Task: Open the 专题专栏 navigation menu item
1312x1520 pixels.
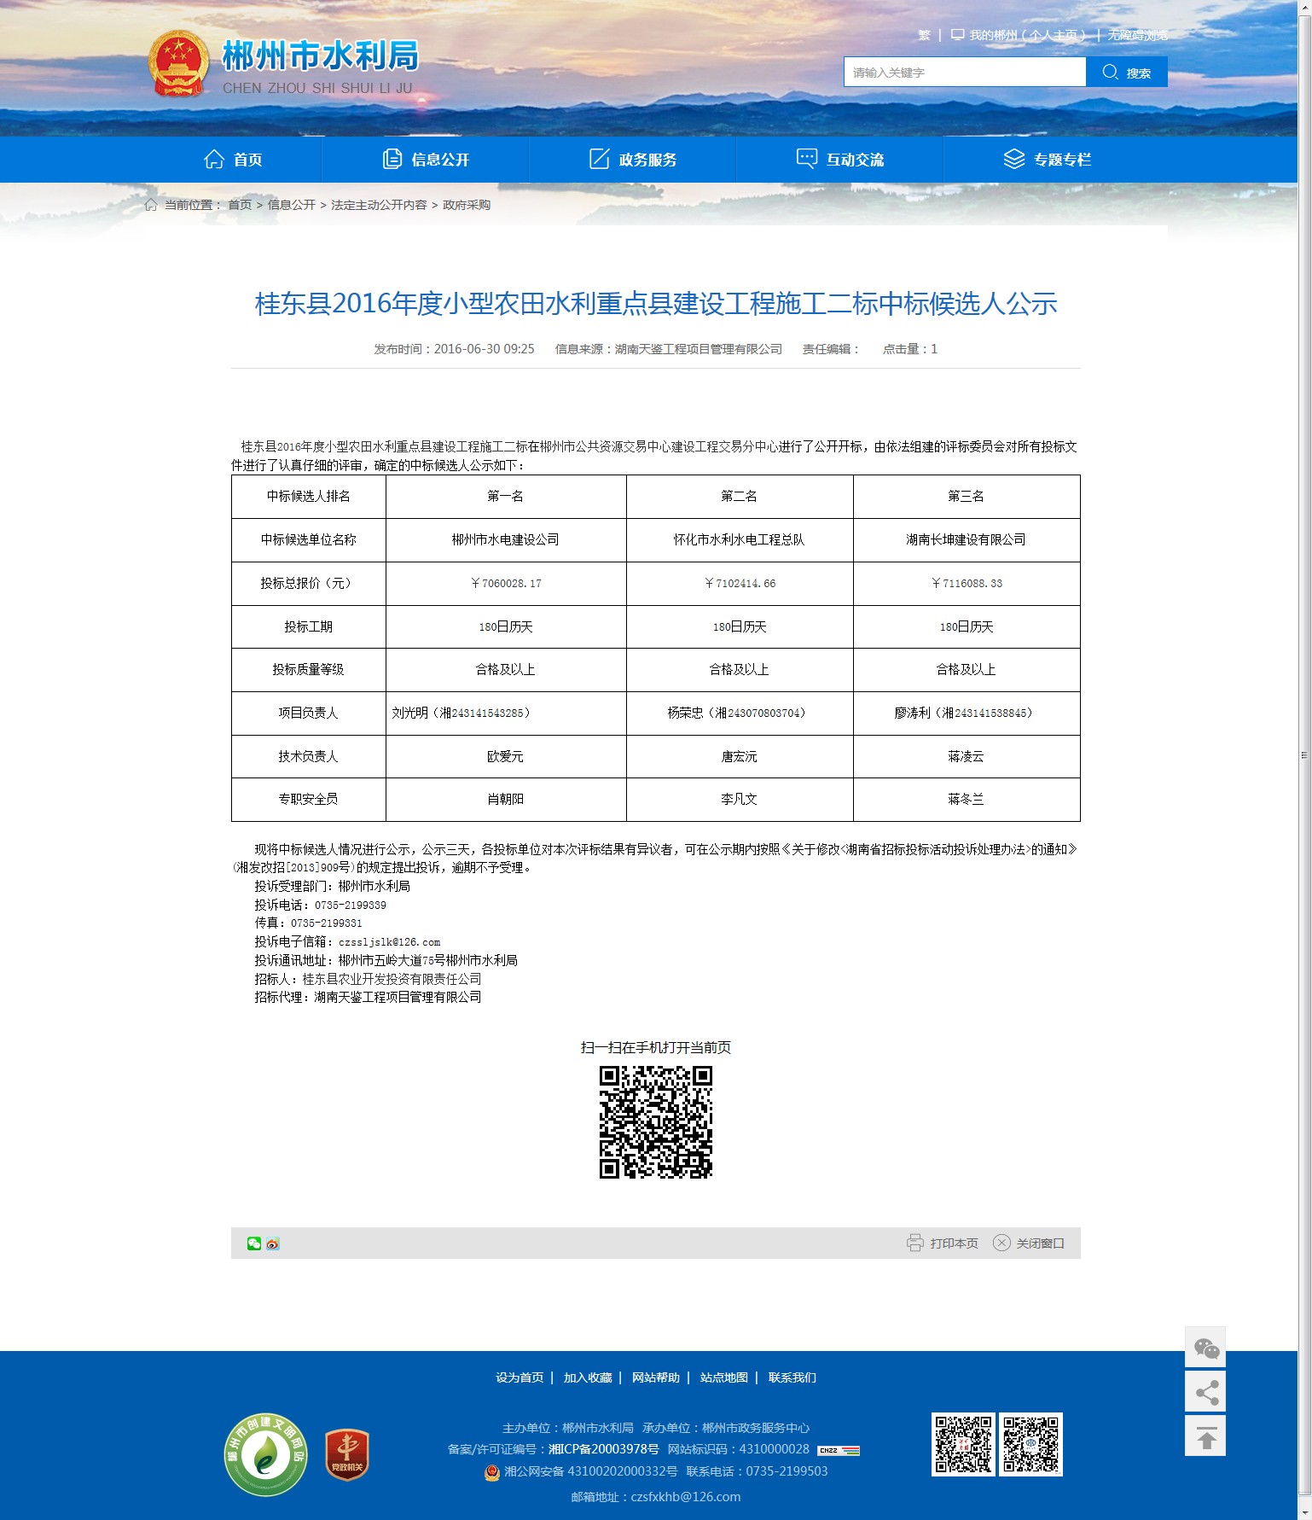Action: click(x=1048, y=160)
